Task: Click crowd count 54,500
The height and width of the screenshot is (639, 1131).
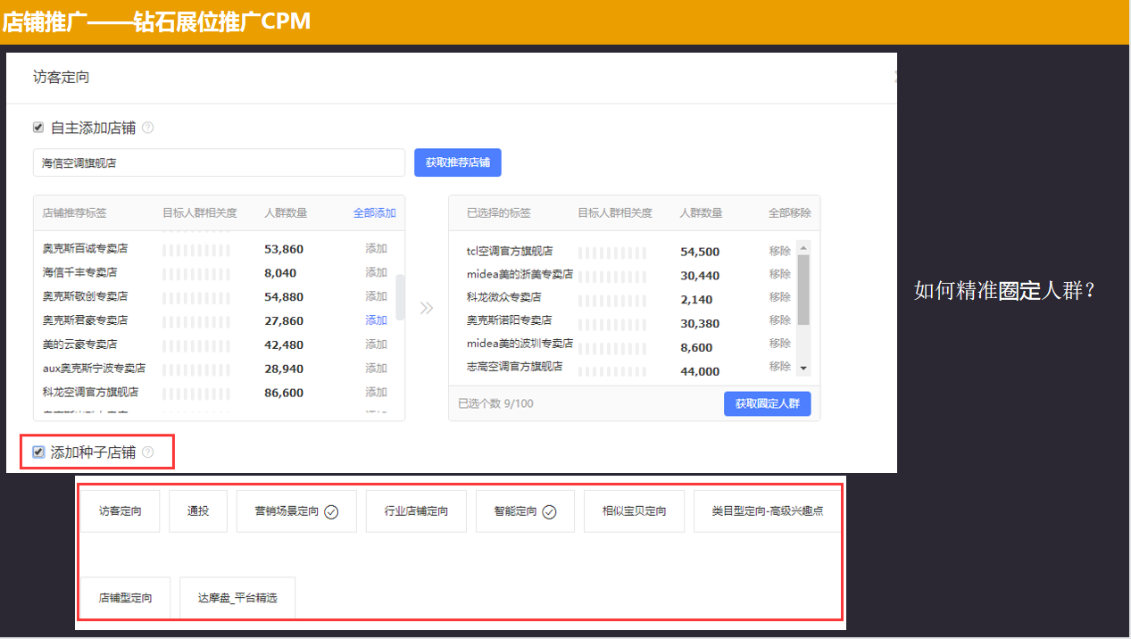Action: tap(700, 253)
